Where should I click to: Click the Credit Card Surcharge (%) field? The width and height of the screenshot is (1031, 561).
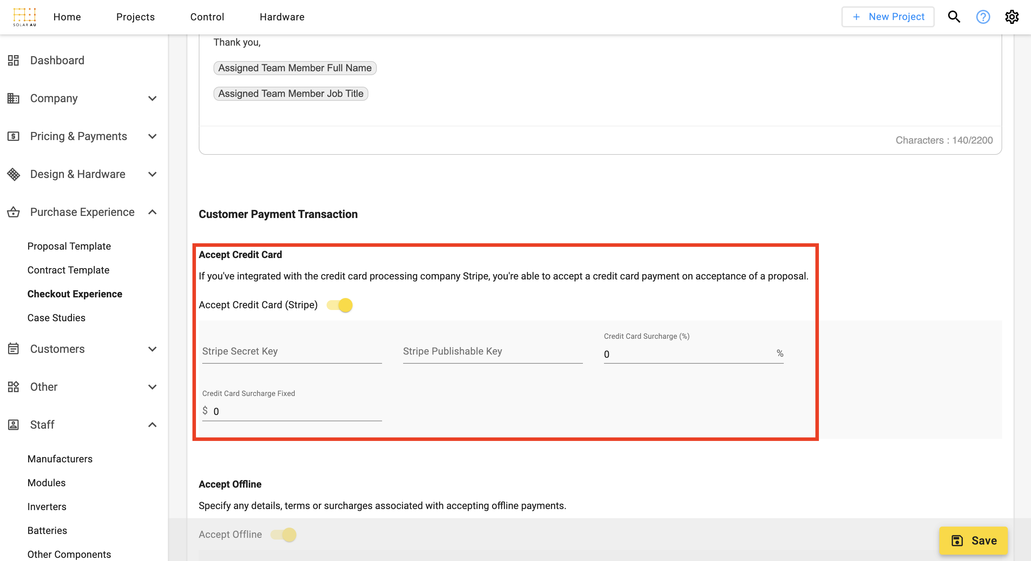coord(694,354)
